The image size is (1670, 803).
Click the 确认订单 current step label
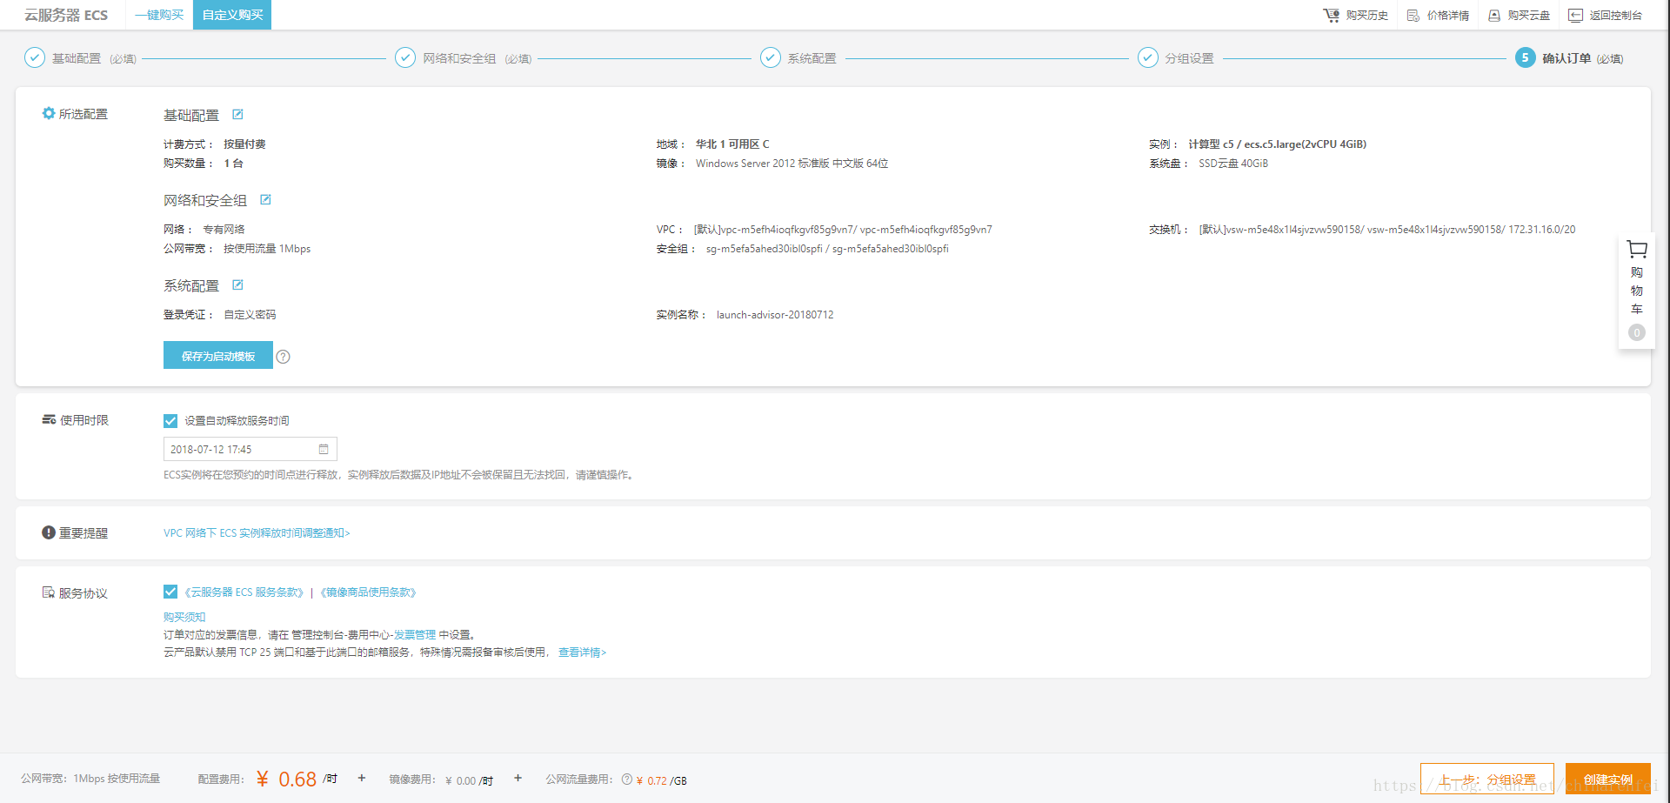pyautogui.click(x=1566, y=58)
